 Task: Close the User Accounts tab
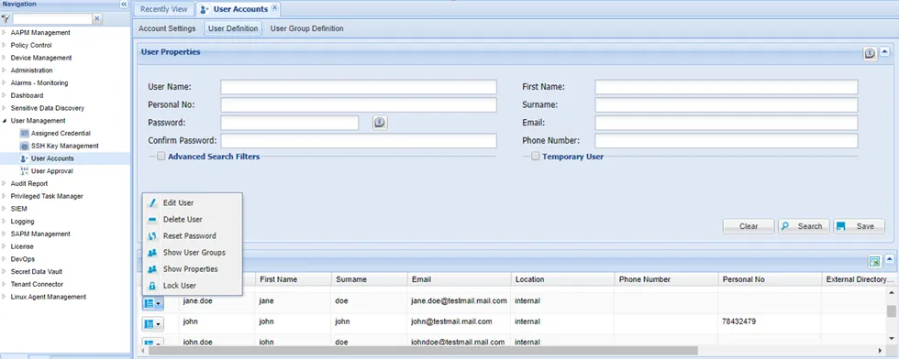pyautogui.click(x=274, y=8)
